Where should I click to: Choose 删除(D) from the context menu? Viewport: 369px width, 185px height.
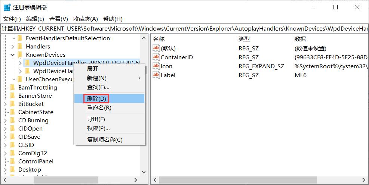click(x=96, y=98)
